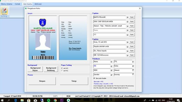Open Microsoft Store from the taskbar
The image size is (182, 102).
pyautogui.click(x=29, y=100)
